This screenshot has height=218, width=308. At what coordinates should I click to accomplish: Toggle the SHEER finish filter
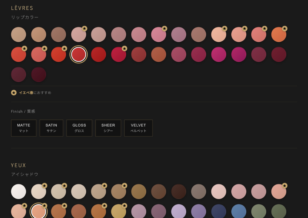pos(108,128)
